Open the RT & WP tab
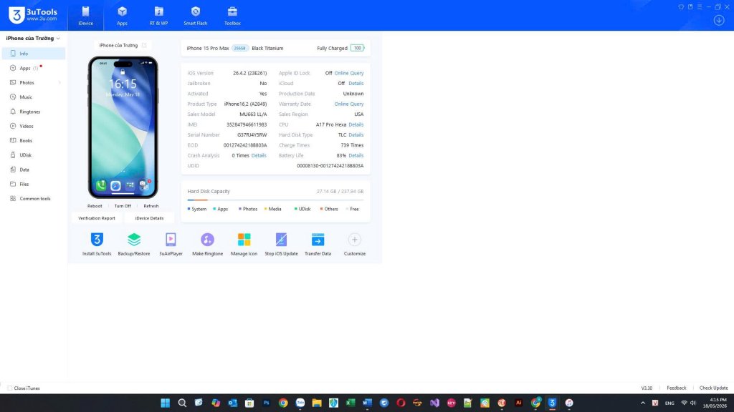Screen dimensions: 734x412 tap(158, 16)
